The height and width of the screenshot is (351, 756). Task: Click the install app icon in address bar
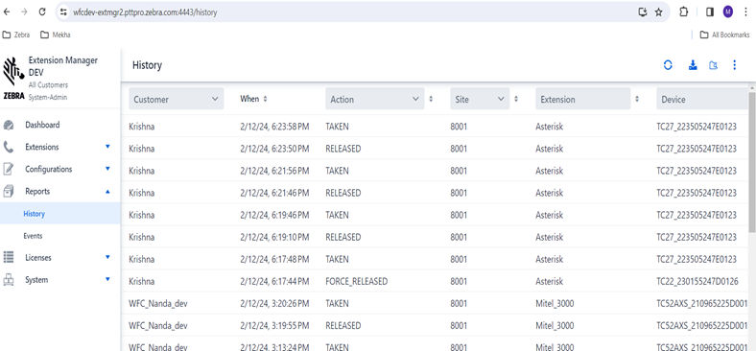[x=642, y=12]
